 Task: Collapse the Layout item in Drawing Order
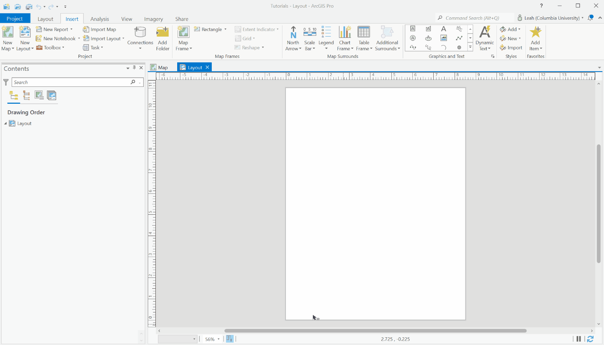[6, 123]
